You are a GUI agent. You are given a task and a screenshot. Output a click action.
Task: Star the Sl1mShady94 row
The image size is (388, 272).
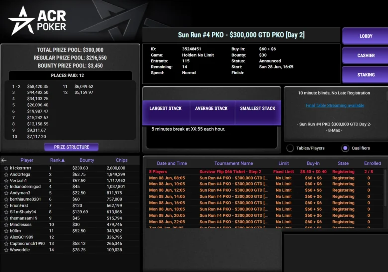pos(6,212)
